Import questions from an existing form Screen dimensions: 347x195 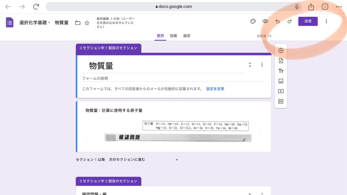(x=281, y=61)
